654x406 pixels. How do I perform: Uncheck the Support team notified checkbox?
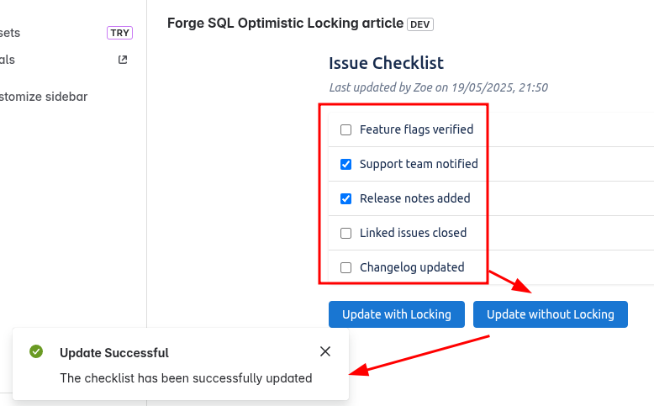tap(345, 165)
